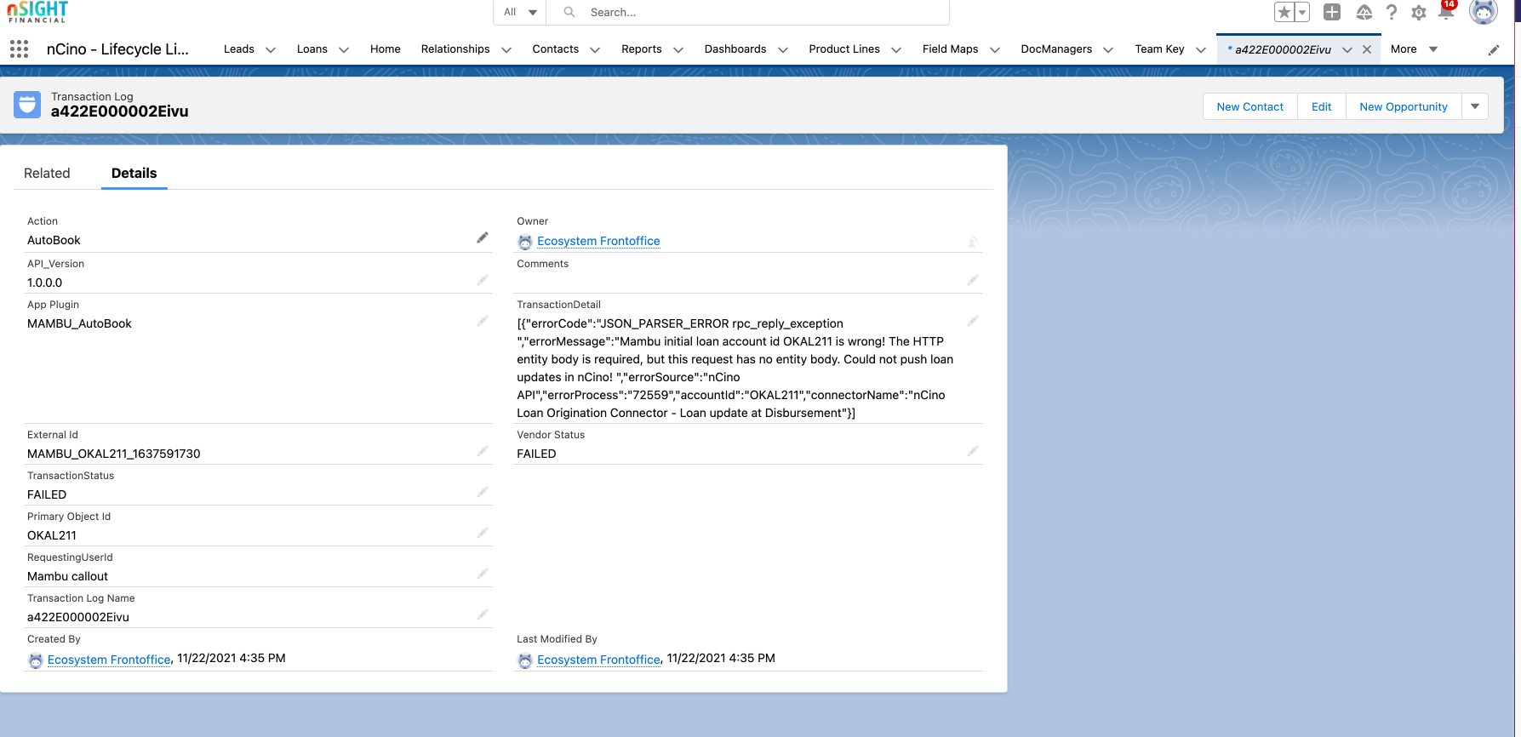Viewport: 1521px width, 737px height.
Task: Edit the API_Version field pencil
Action: click(483, 280)
